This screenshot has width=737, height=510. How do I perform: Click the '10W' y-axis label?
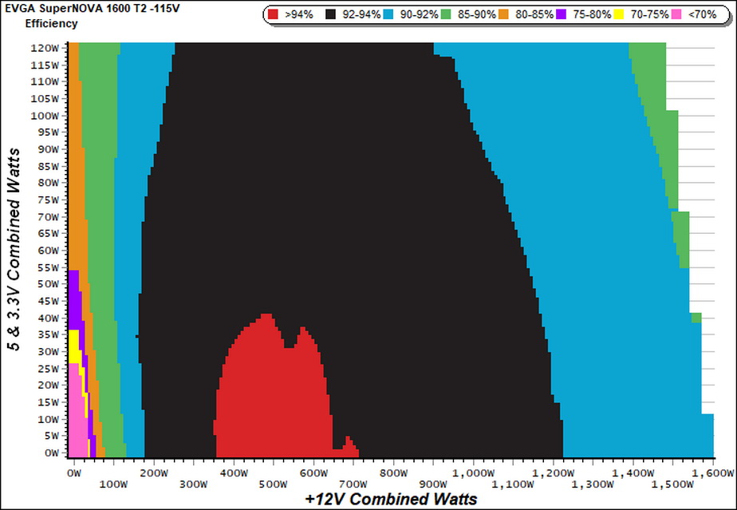(x=48, y=419)
